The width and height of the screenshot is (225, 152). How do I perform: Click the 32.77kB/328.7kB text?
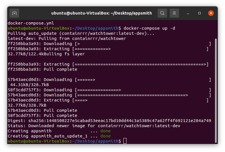pos(27,106)
